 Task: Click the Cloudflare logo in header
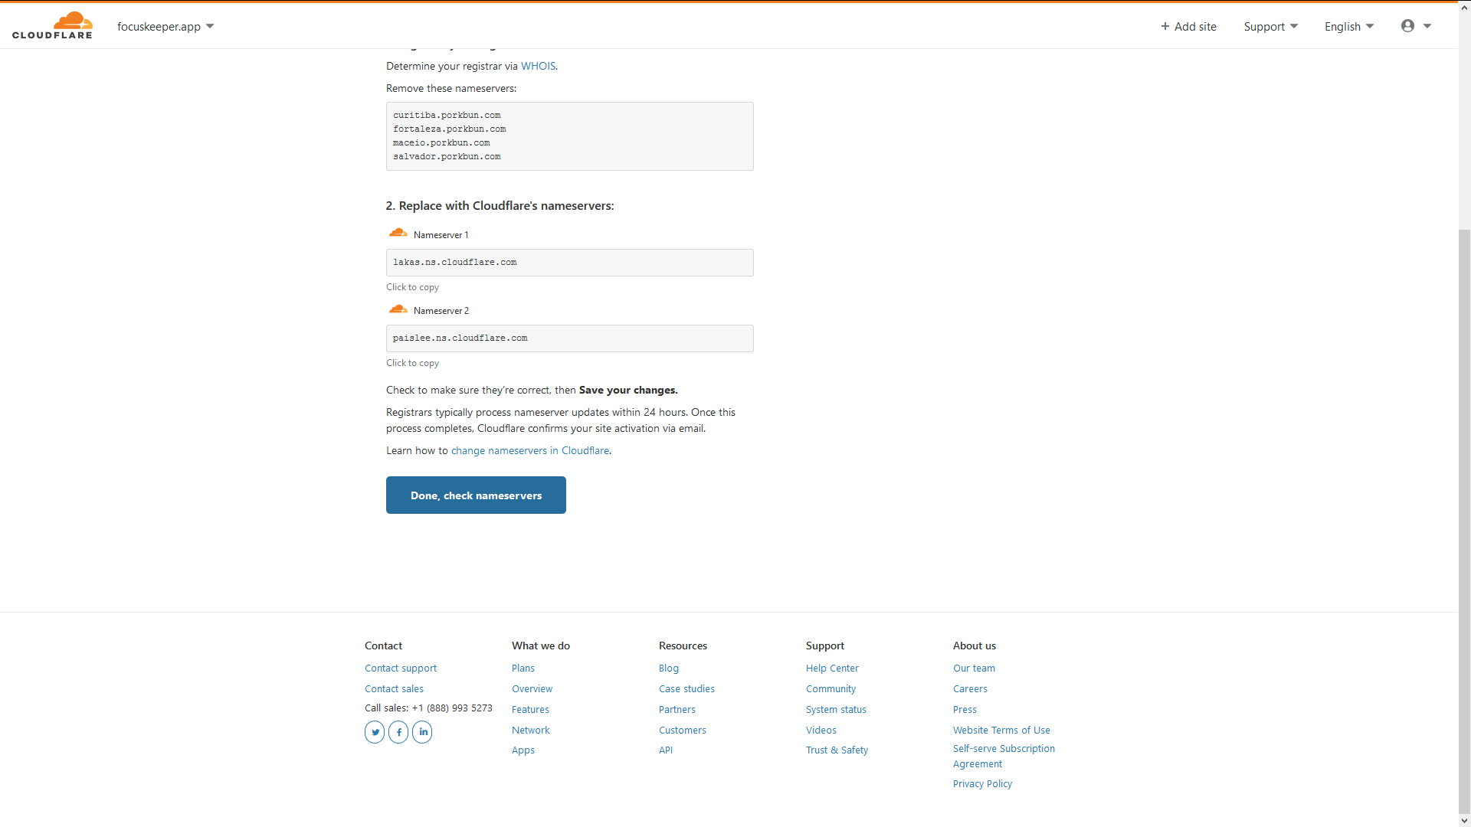(x=52, y=25)
